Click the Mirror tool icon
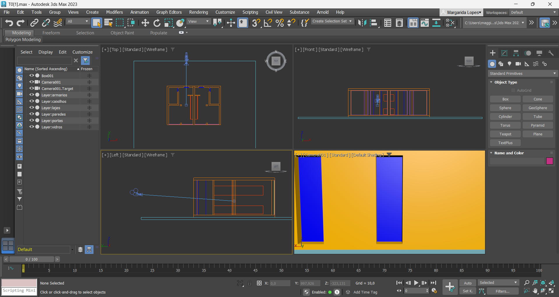This screenshot has width=559, height=297. (x=362, y=23)
